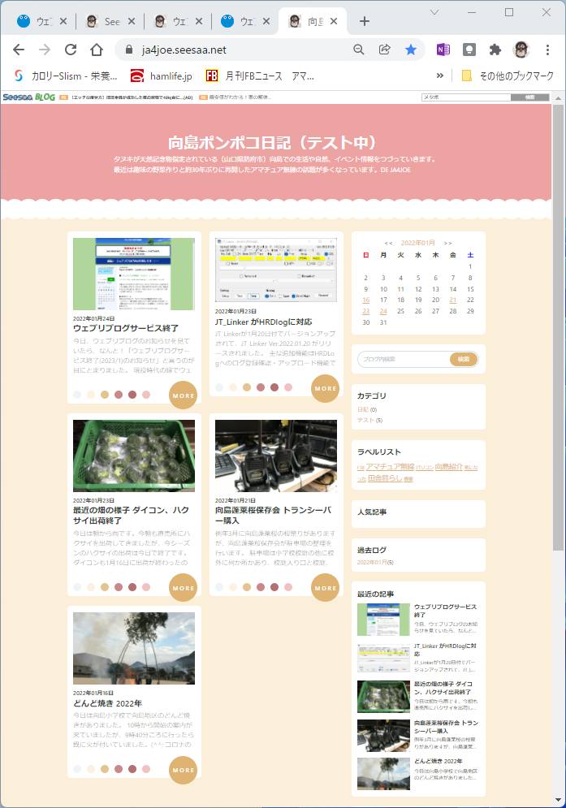Click the address bar URL ja4joe.seesaa.net
Screen dimensions: 566x808
pos(184,50)
